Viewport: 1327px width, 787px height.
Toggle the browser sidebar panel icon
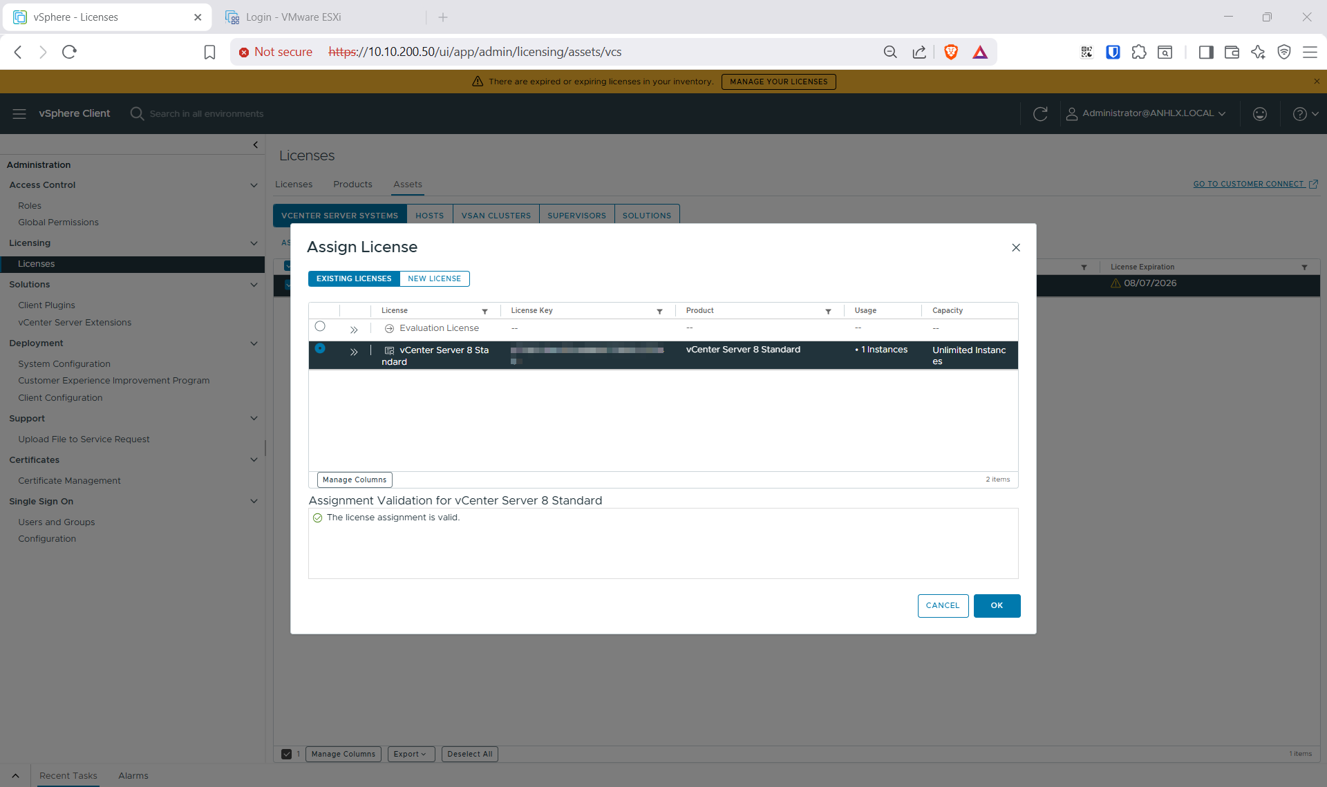[x=1206, y=52]
